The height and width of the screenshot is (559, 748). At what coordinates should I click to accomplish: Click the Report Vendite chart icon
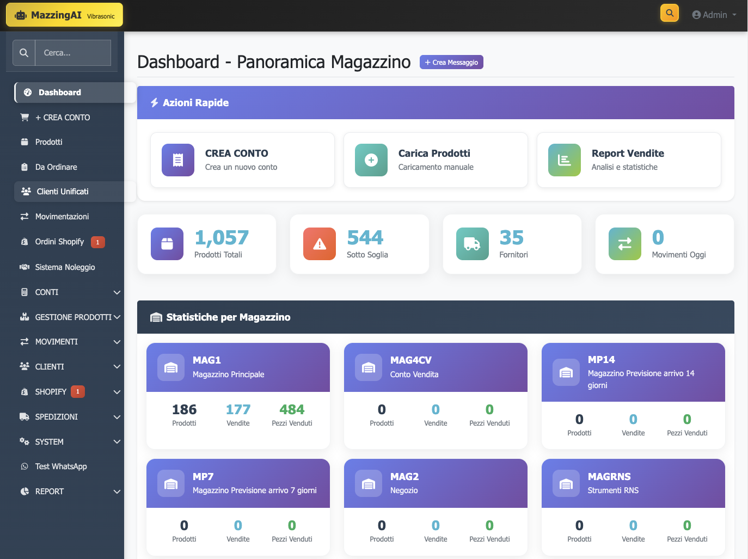coord(565,160)
